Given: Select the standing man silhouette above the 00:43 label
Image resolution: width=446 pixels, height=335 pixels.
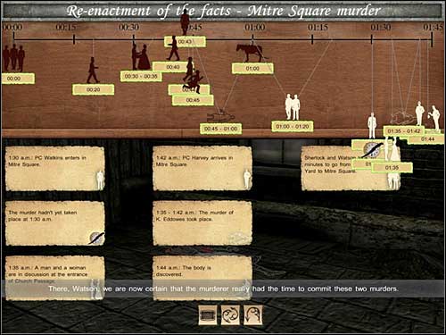Looking at the screenshot, I should tap(185, 22).
